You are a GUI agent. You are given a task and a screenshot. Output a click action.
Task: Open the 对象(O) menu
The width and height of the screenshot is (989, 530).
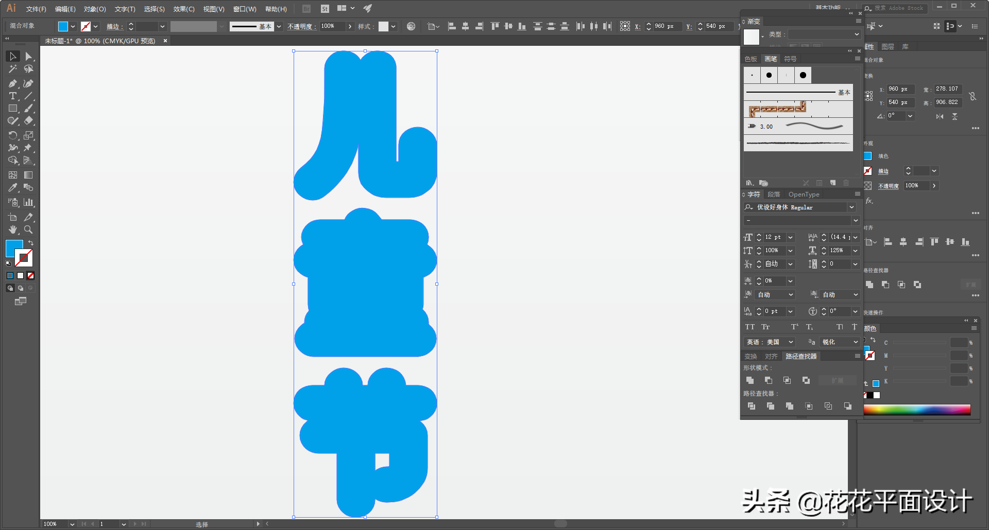pos(95,9)
